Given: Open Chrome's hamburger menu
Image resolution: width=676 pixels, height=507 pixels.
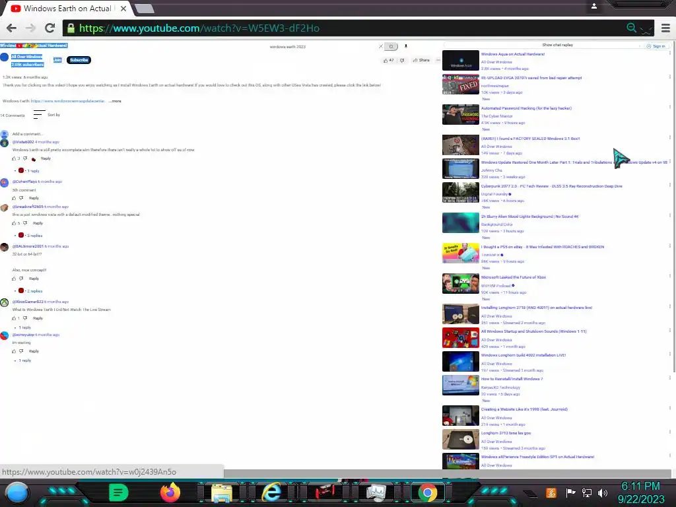Looking at the screenshot, I should pyautogui.click(x=665, y=28).
